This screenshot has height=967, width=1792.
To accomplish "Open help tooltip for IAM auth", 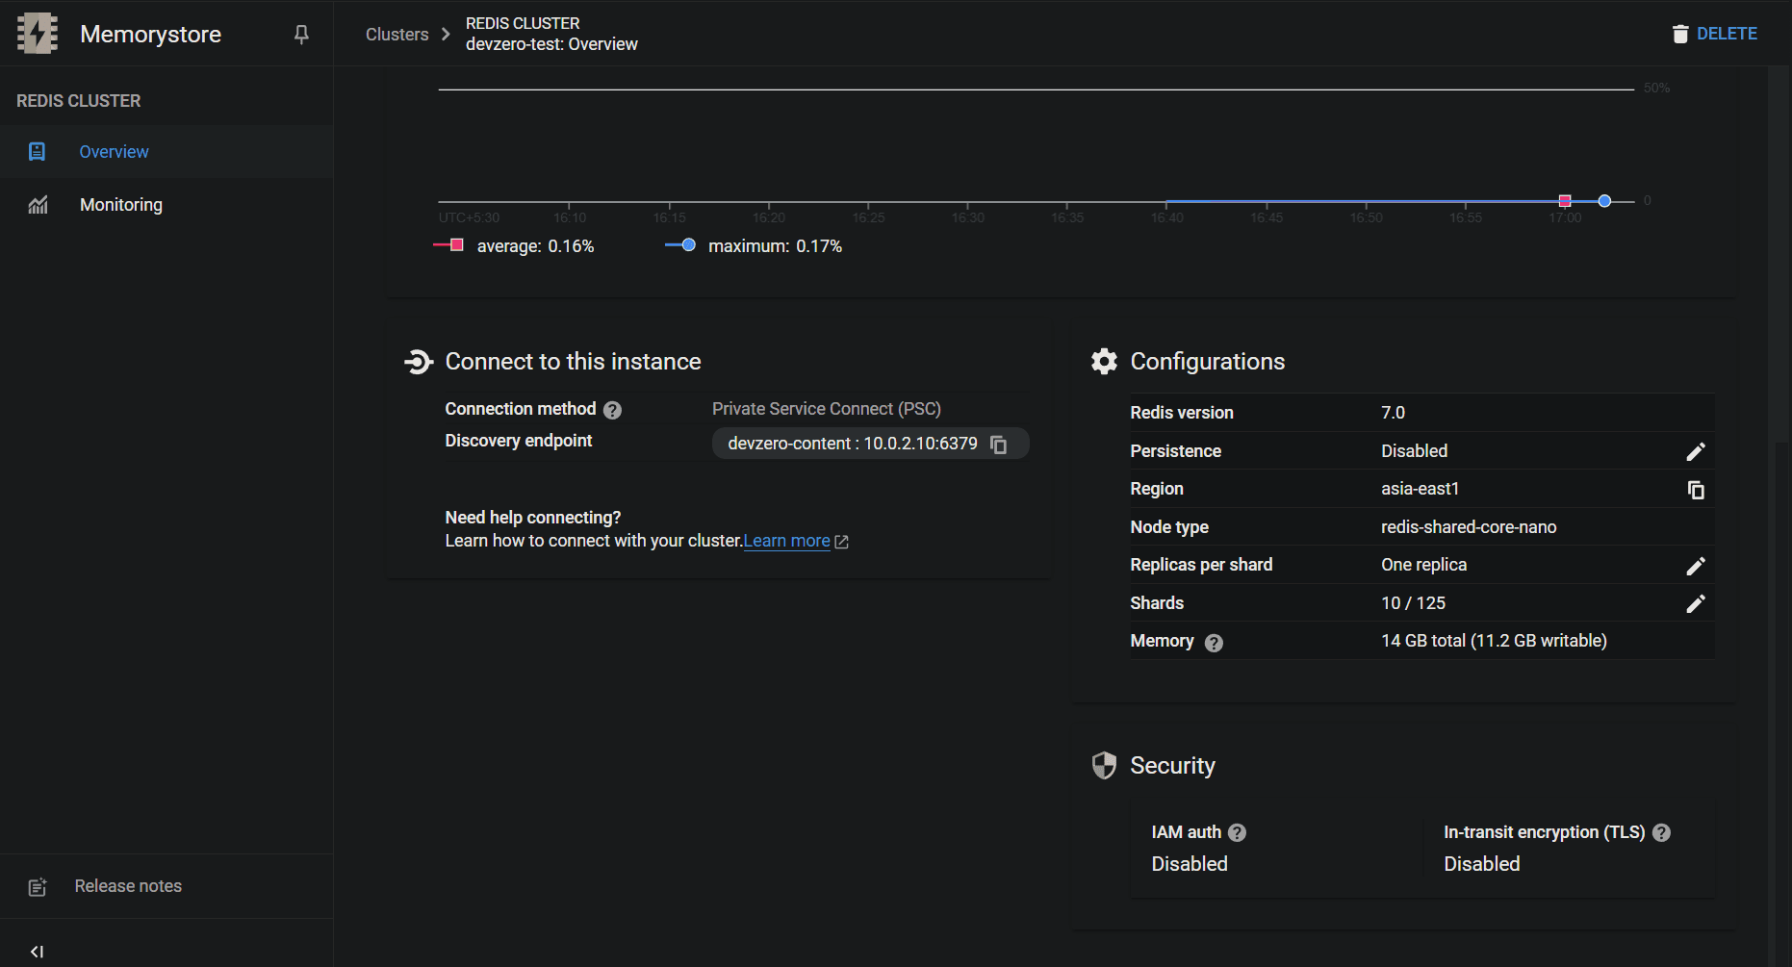I will coord(1238,832).
